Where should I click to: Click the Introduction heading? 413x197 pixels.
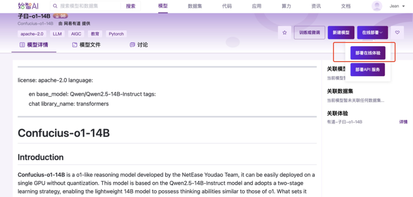pos(41,157)
